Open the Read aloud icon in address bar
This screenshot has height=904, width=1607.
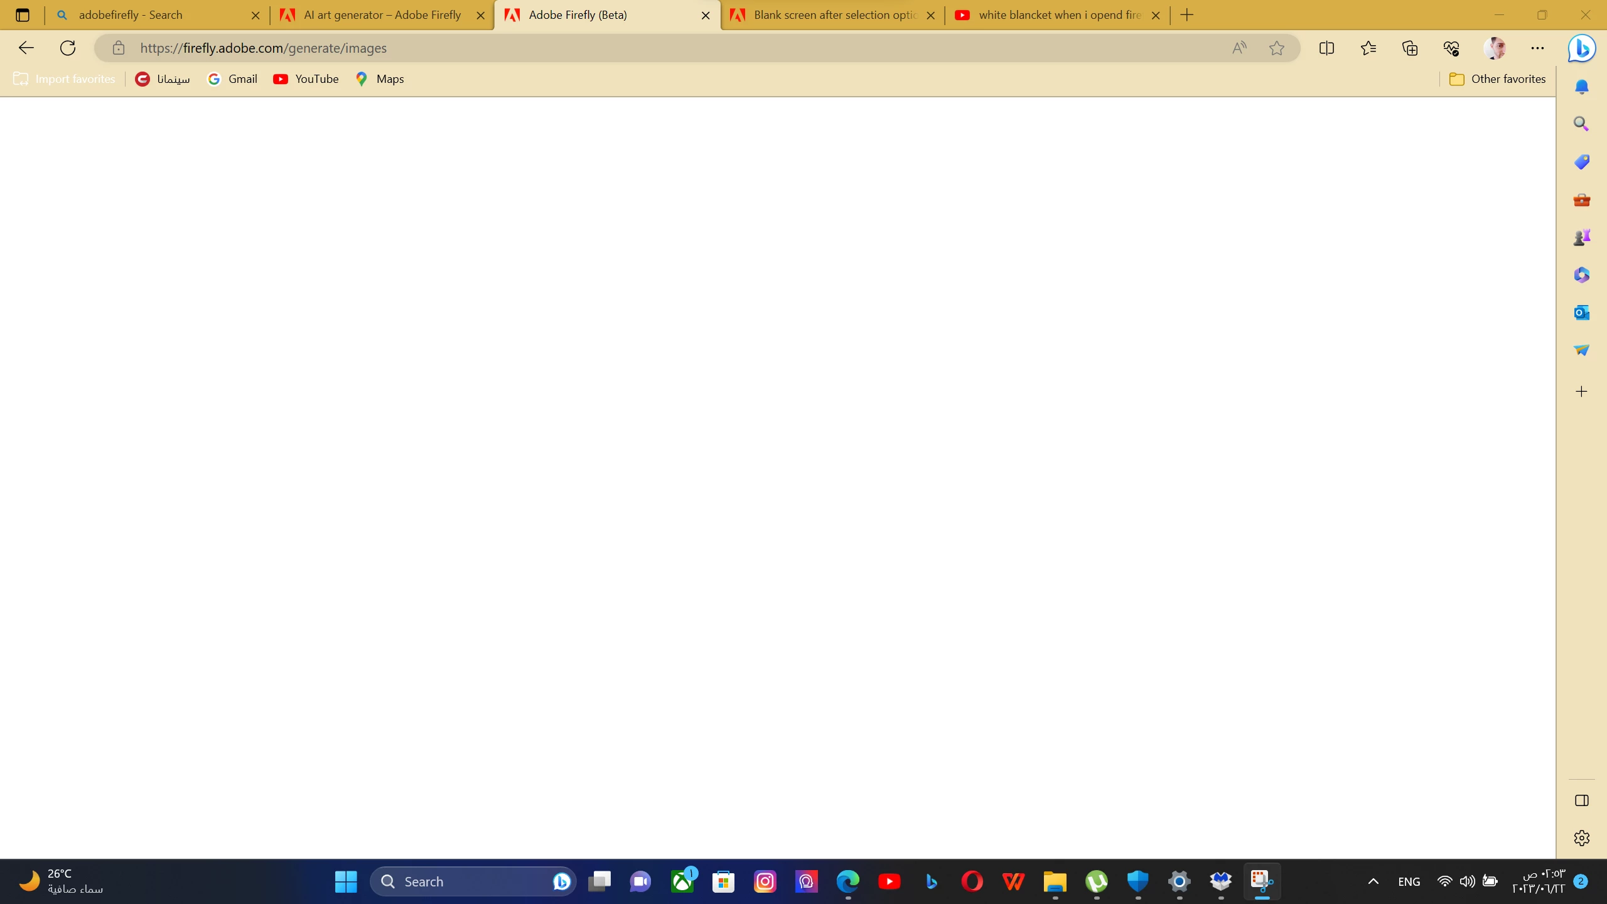pyautogui.click(x=1239, y=48)
